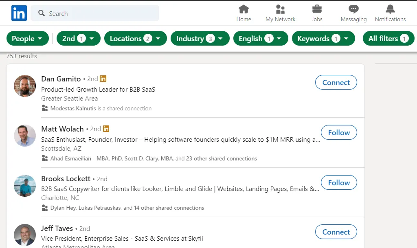Open the Home feed icon

coord(244,9)
